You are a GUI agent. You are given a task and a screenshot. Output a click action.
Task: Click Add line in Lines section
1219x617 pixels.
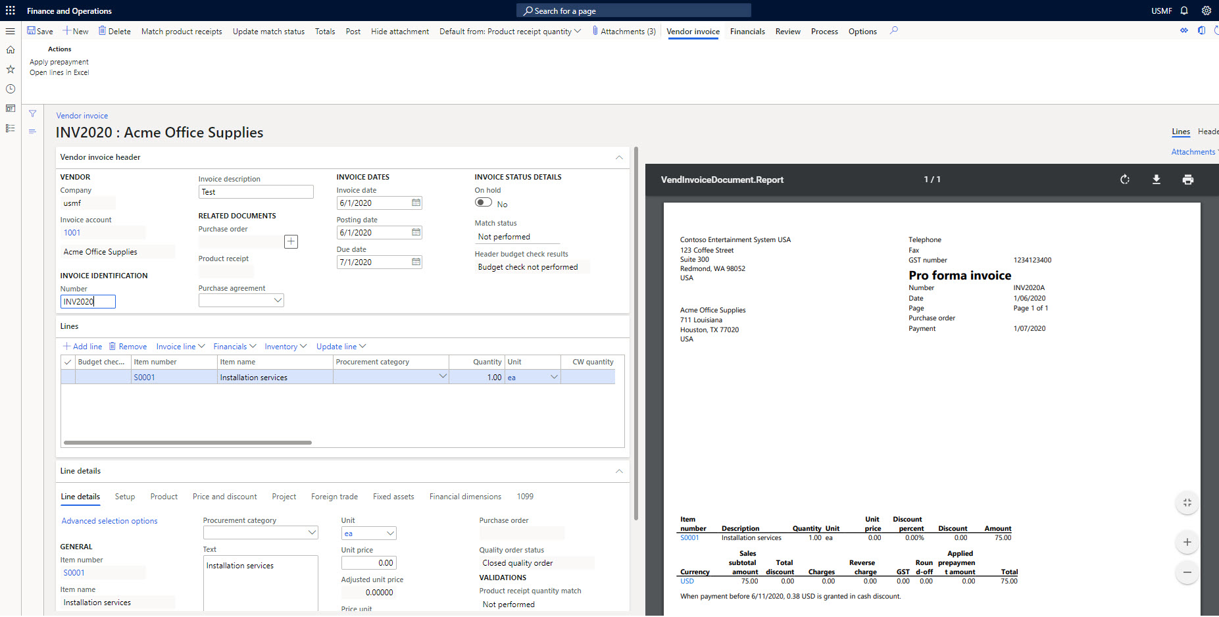pyautogui.click(x=82, y=347)
